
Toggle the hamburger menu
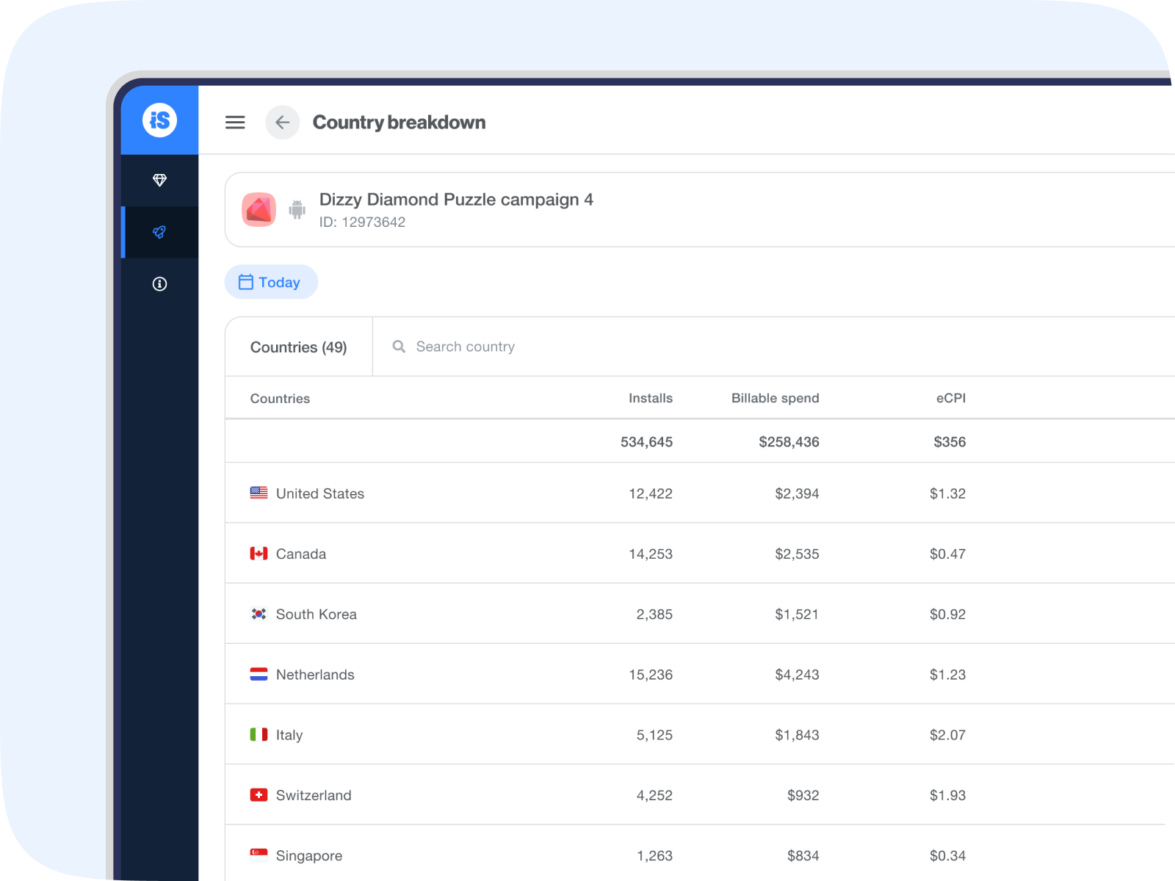coord(235,123)
